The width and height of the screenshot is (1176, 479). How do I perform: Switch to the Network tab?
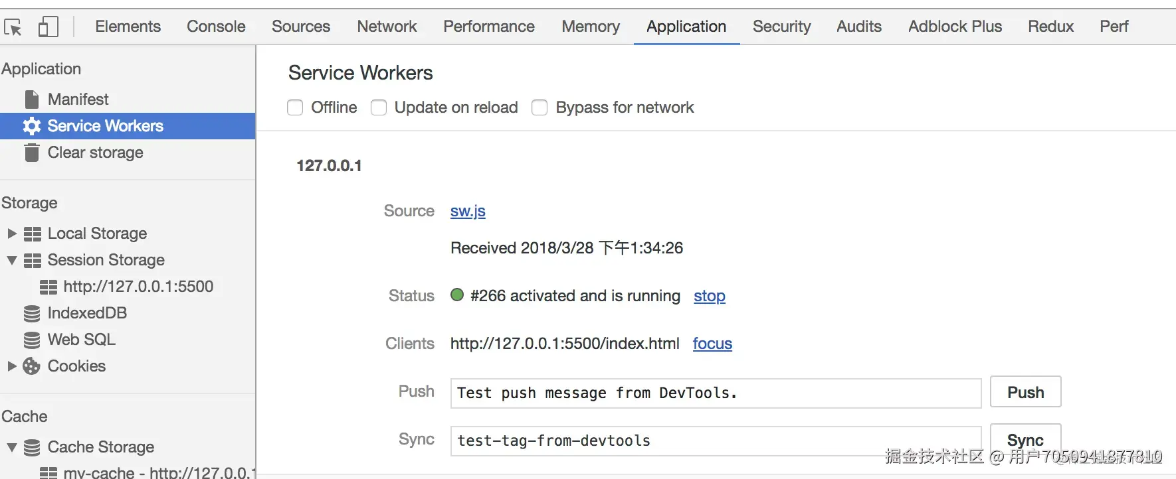(x=387, y=27)
